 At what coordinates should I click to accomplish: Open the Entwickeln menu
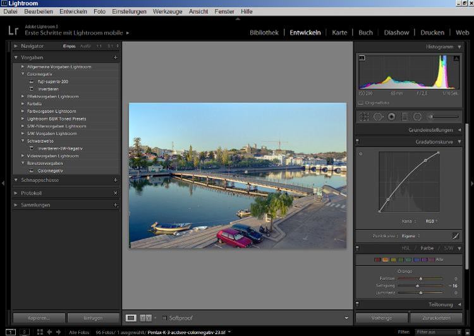point(73,11)
